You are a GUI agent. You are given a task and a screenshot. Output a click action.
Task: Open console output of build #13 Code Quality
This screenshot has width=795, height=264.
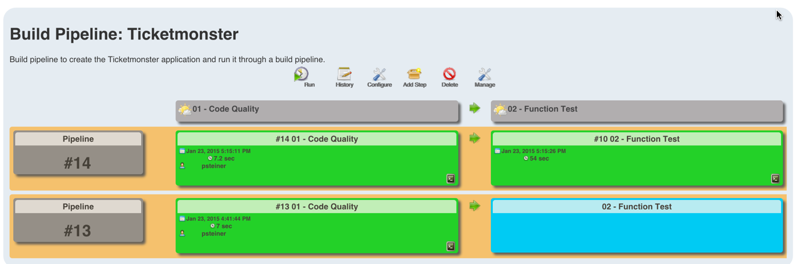[x=450, y=246]
